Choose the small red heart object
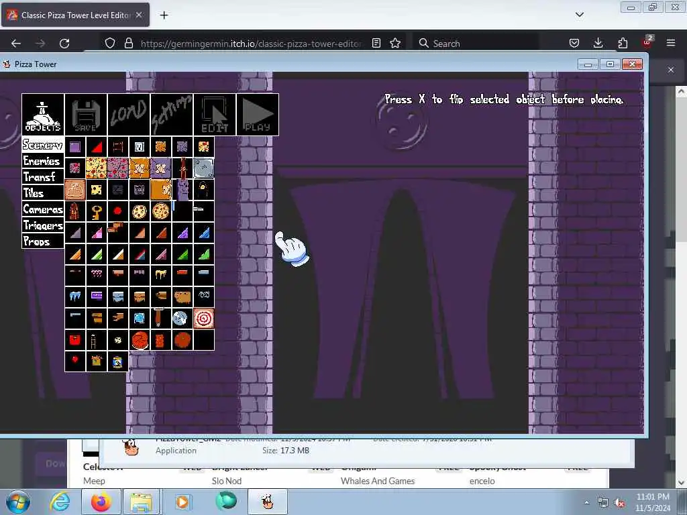The height and width of the screenshot is (515, 687). point(75,361)
